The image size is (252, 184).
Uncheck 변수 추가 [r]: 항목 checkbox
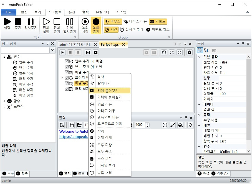point(67,67)
